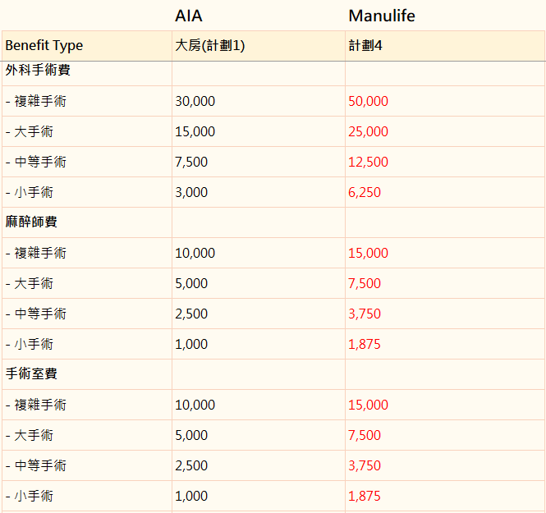Click the 麻醉師費 section row

273,222
